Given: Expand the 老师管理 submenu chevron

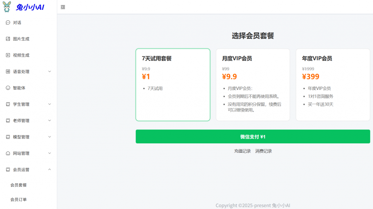Looking at the screenshot, I should pyautogui.click(x=50, y=120).
